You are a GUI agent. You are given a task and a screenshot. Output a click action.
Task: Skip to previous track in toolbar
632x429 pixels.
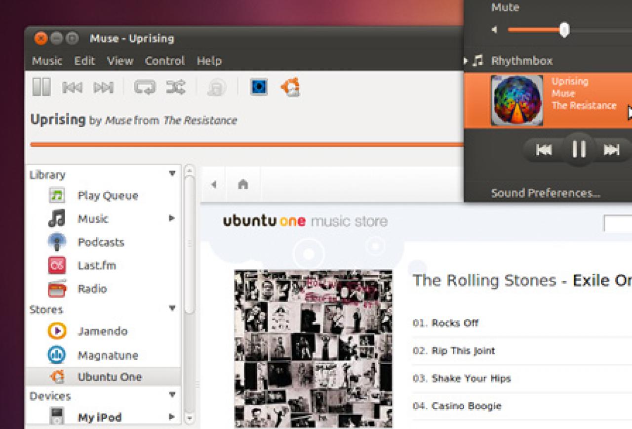[72, 87]
